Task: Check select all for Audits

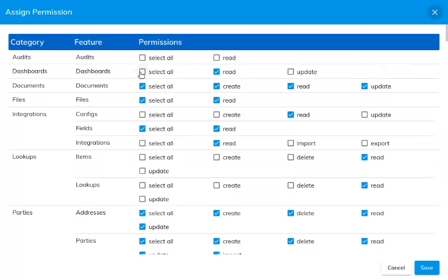Action: [x=142, y=58]
